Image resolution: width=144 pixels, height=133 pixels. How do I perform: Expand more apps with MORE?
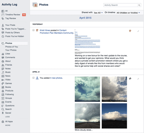[x=8, y=125]
